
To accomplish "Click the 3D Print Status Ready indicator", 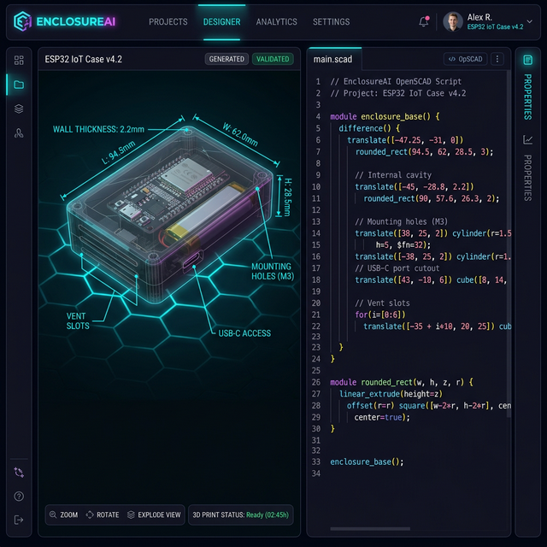I will pyautogui.click(x=241, y=515).
